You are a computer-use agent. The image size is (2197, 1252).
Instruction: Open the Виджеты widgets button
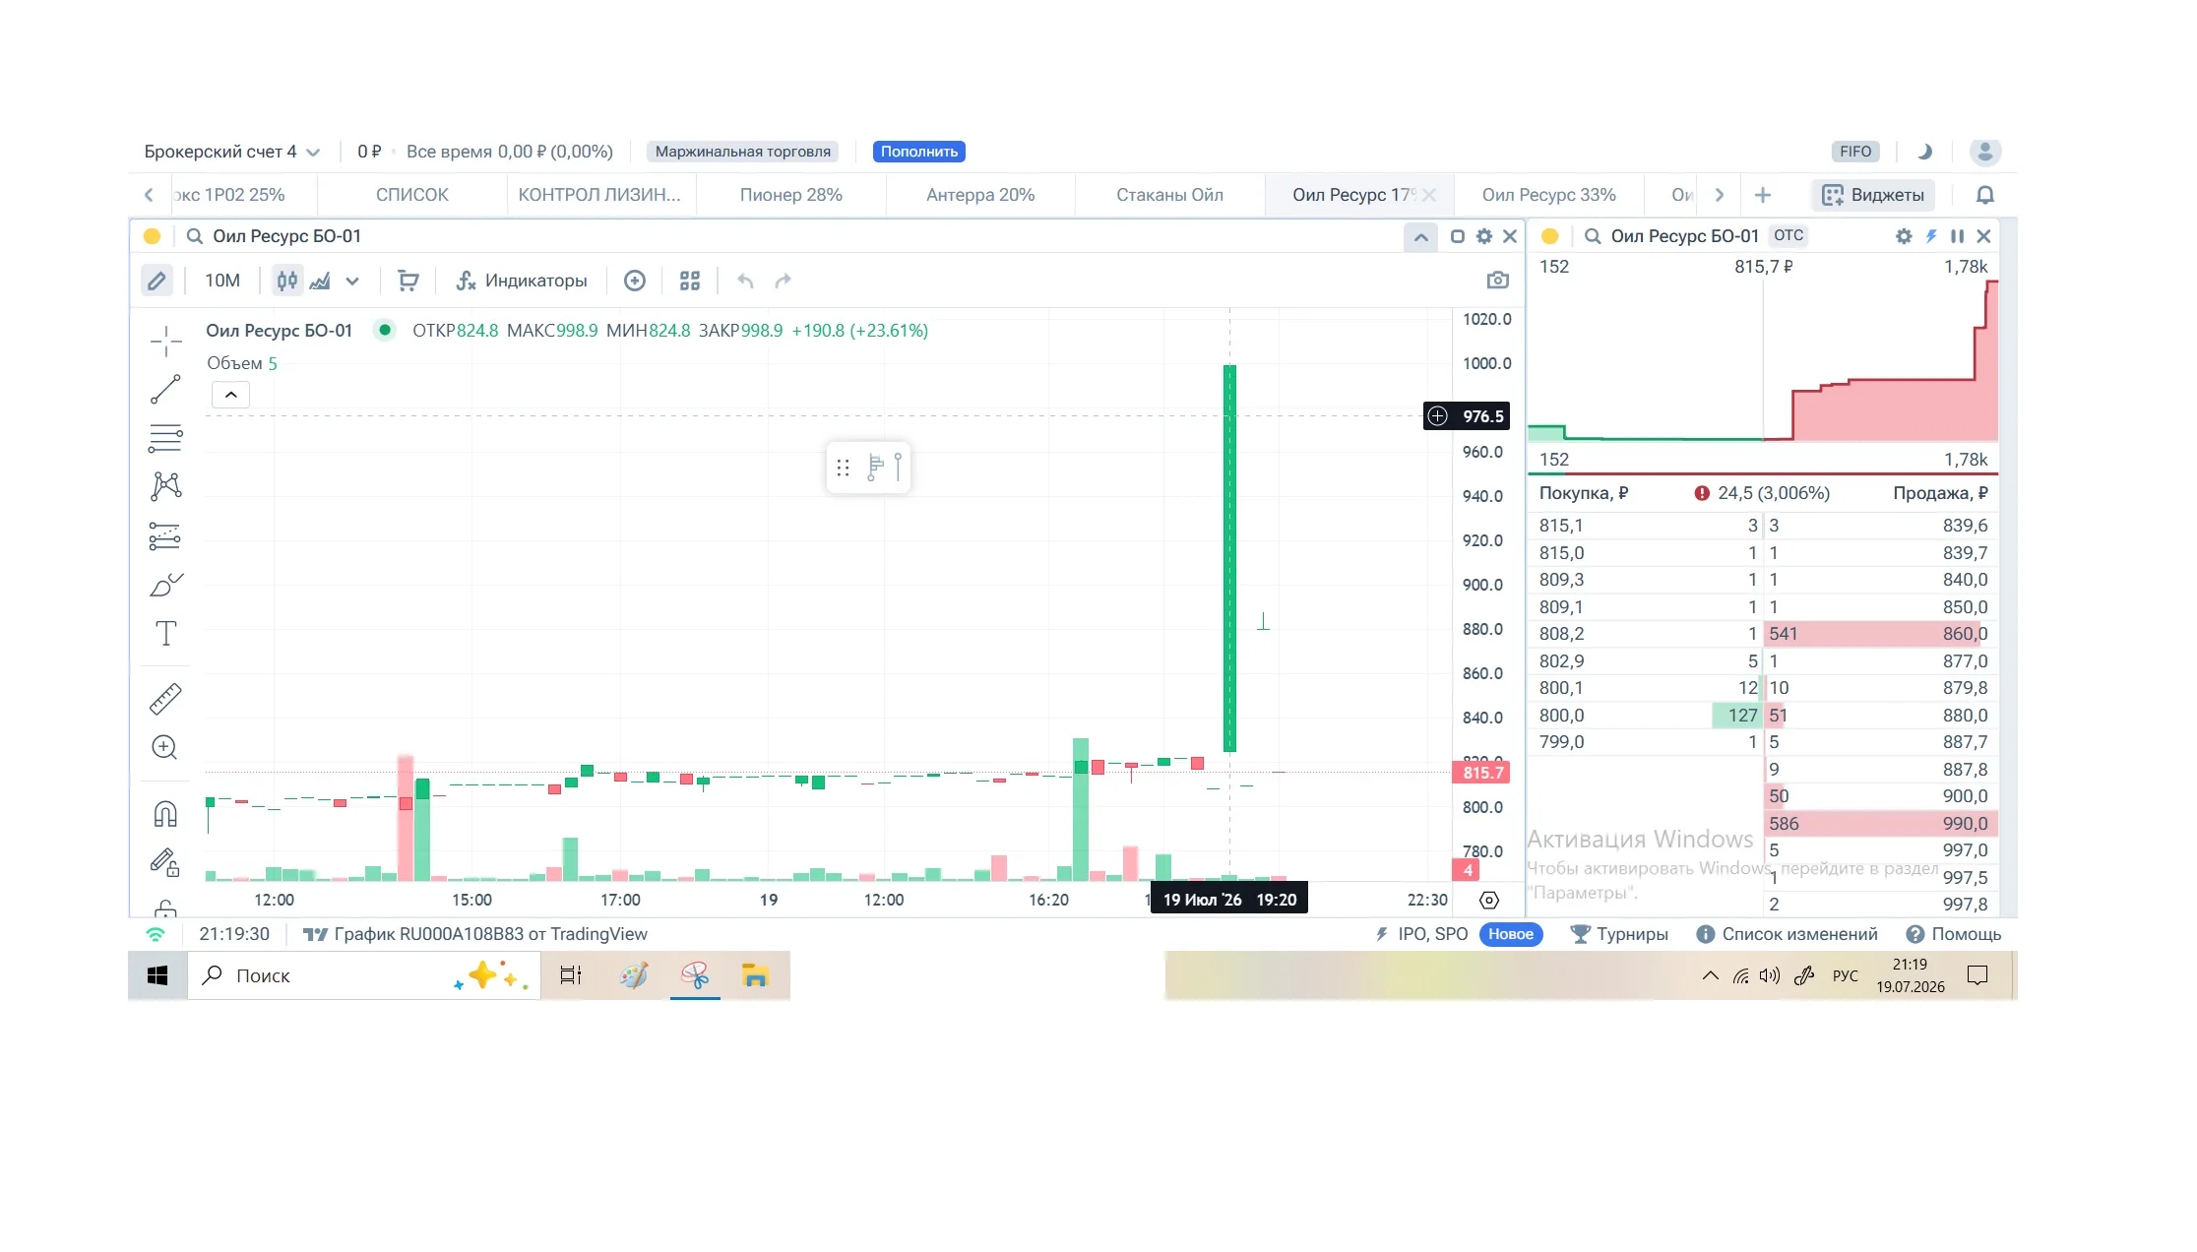pyautogui.click(x=1872, y=195)
